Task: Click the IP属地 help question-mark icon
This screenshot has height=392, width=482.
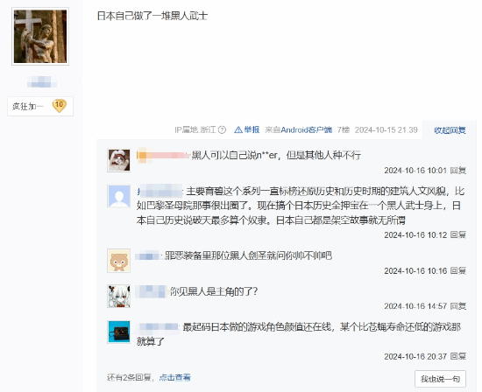Action: pos(222,129)
